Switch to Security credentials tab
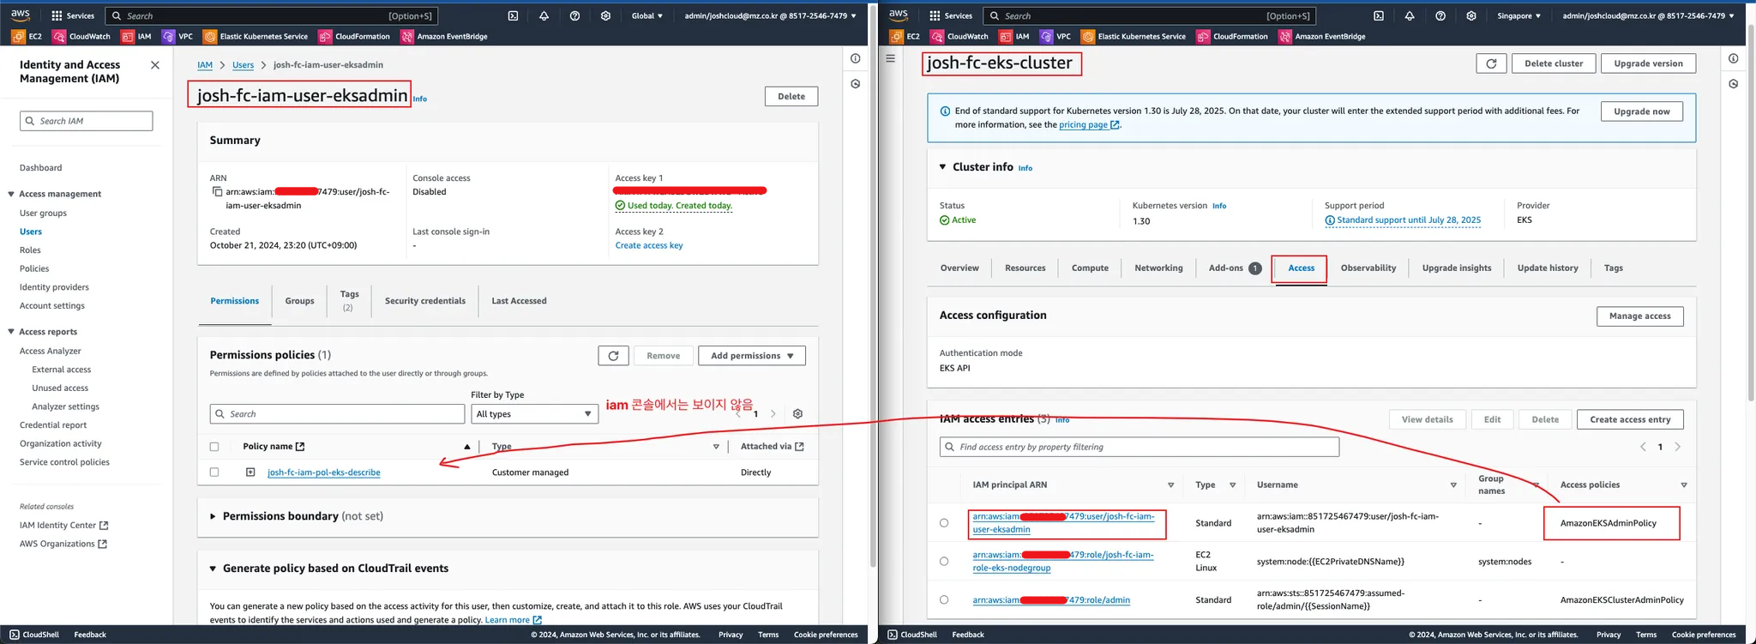The height and width of the screenshot is (644, 1756). click(x=425, y=301)
